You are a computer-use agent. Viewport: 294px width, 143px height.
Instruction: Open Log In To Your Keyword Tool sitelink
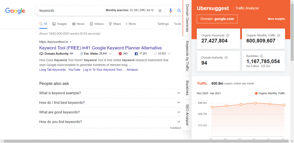coord(103,70)
